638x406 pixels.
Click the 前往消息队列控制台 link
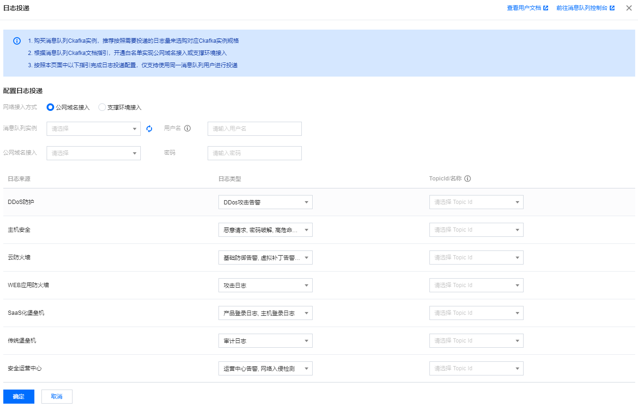(582, 8)
